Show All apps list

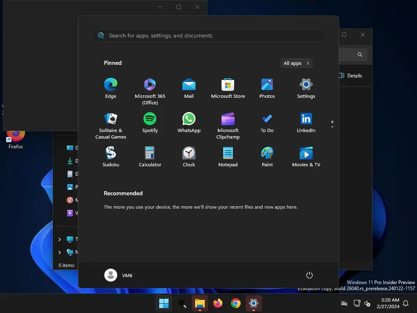(x=296, y=63)
